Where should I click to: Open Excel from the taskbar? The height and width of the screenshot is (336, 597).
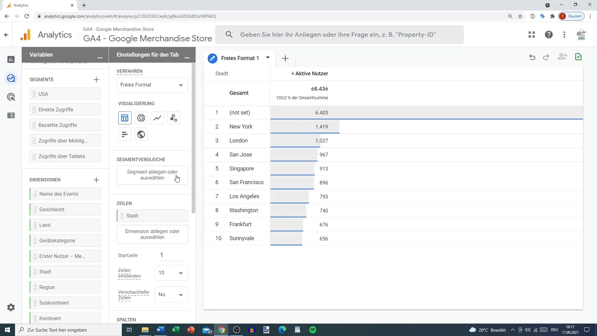click(x=175, y=330)
